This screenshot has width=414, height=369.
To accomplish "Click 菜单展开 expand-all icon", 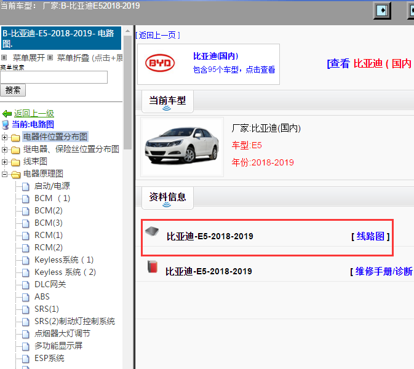I will (4, 58).
